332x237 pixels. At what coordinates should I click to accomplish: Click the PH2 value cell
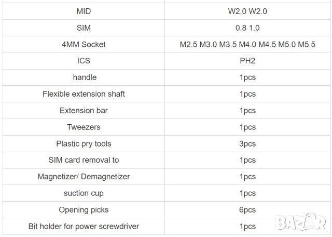click(247, 61)
